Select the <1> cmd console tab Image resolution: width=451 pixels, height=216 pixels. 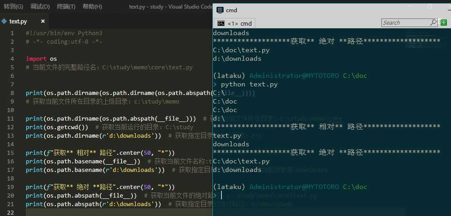tap(234, 23)
